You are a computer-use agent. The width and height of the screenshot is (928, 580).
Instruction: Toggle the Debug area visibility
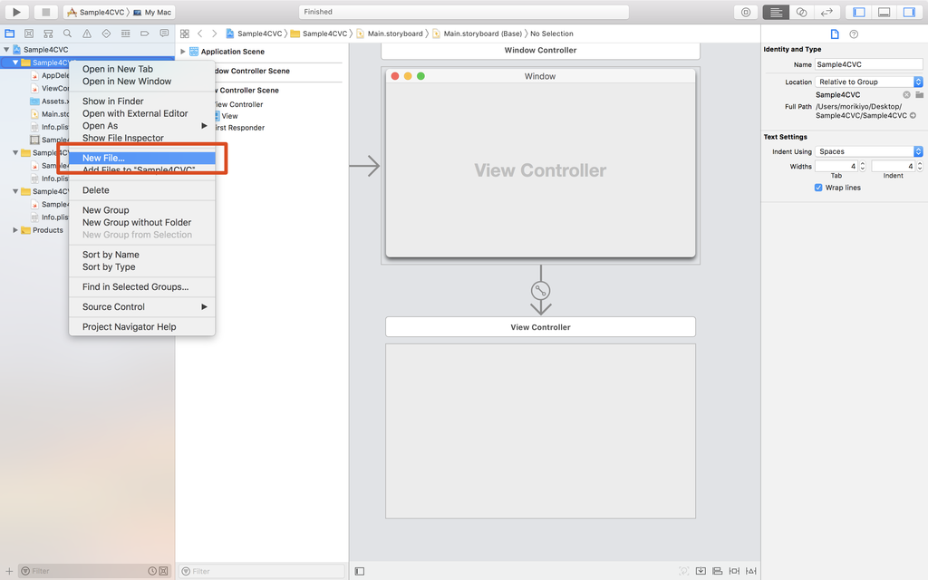tap(884, 12)
